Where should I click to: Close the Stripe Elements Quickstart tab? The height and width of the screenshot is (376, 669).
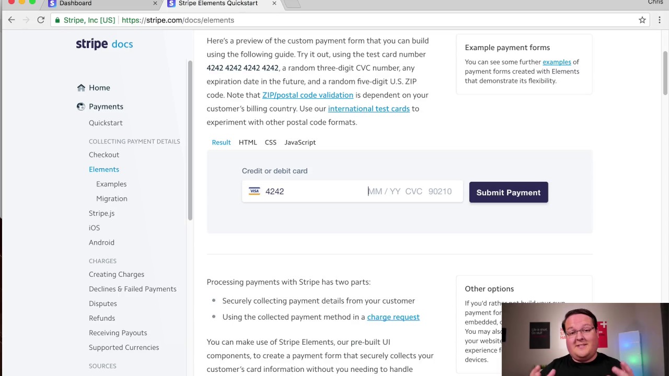click(274, 3)
